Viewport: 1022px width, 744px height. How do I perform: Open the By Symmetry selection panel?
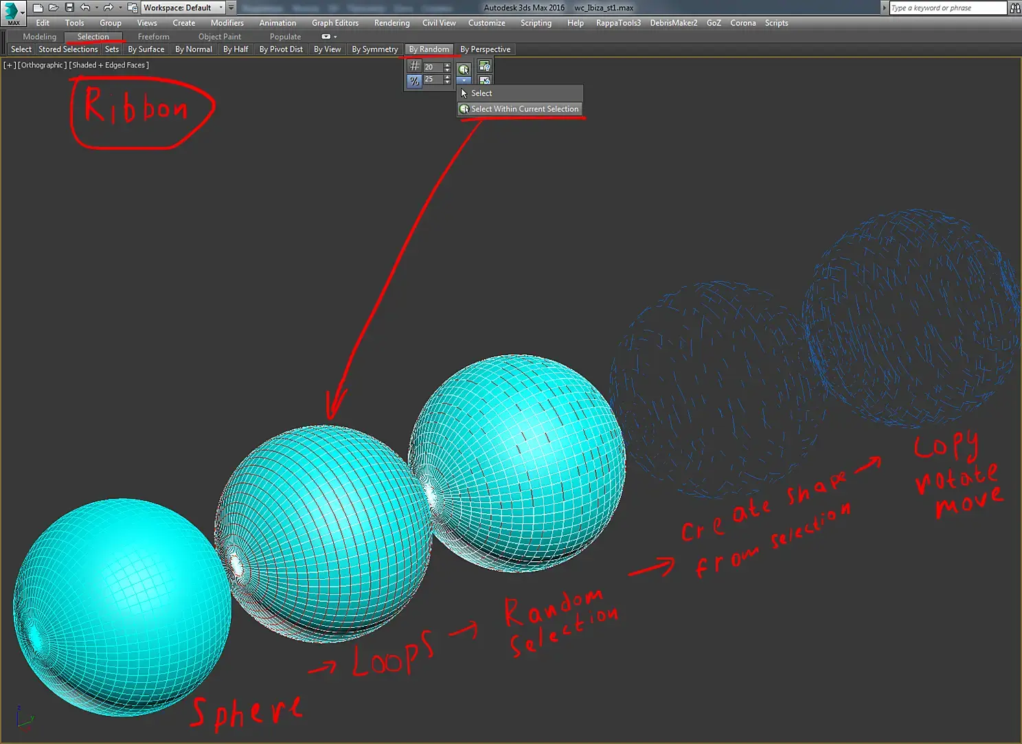[x=375, y=49]
